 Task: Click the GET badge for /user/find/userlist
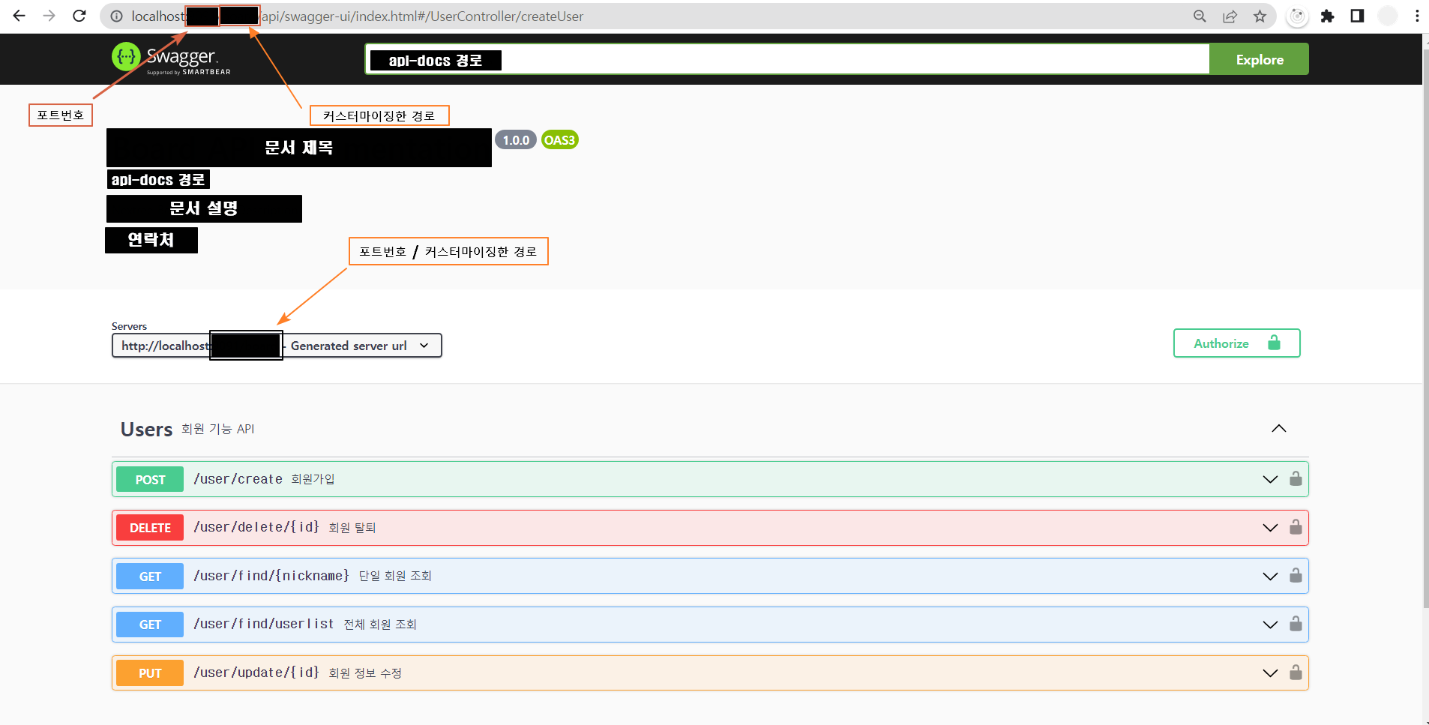coord(150,625)
